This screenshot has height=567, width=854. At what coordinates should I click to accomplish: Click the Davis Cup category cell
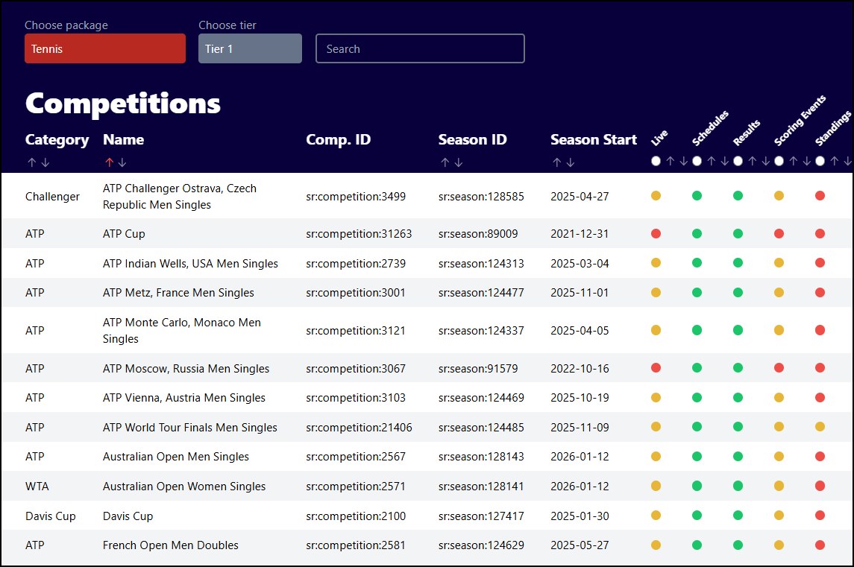pyautogui.click(x=51, y=516)
